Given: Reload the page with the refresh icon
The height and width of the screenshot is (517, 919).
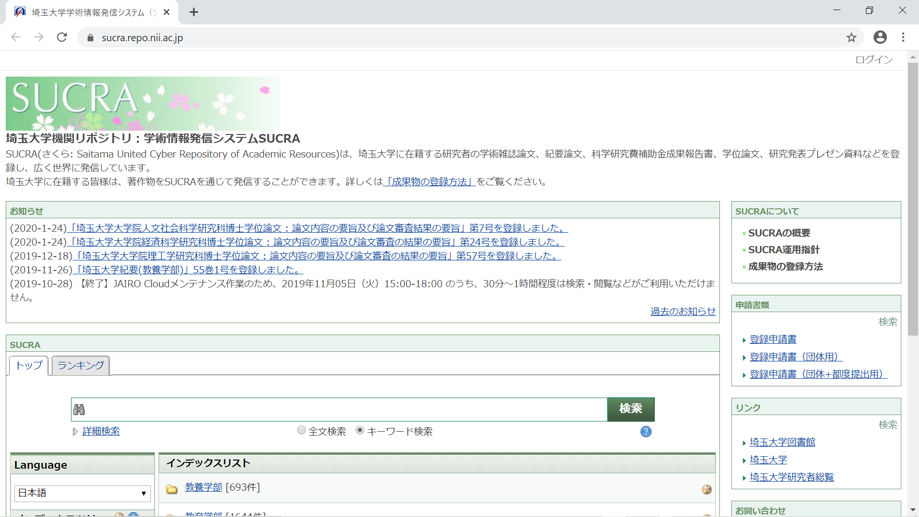Looking at the screenshot, I should (62, 37).
